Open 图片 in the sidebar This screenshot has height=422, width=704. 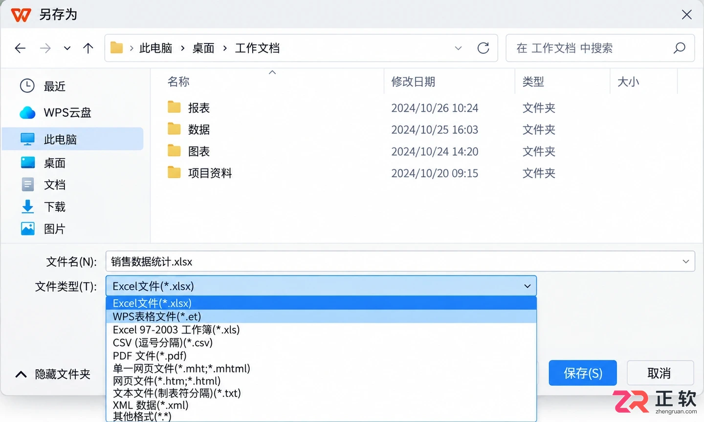pos(73,229)
